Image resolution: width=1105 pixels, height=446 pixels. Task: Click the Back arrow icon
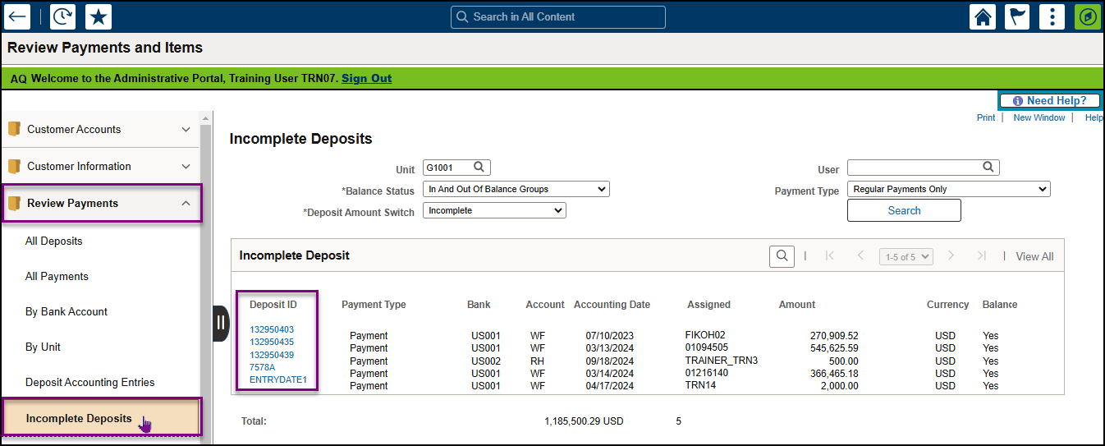[x=17, y=16]
